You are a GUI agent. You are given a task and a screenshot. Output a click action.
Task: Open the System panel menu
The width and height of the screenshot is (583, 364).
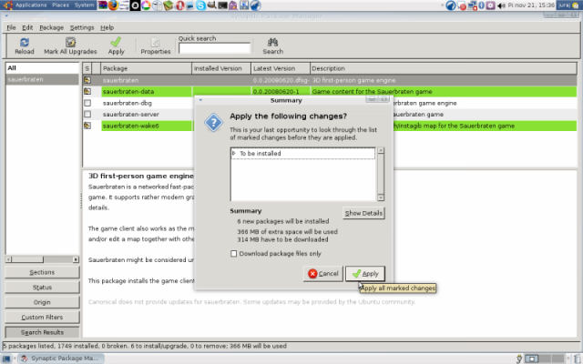click(x=84, y=5)
